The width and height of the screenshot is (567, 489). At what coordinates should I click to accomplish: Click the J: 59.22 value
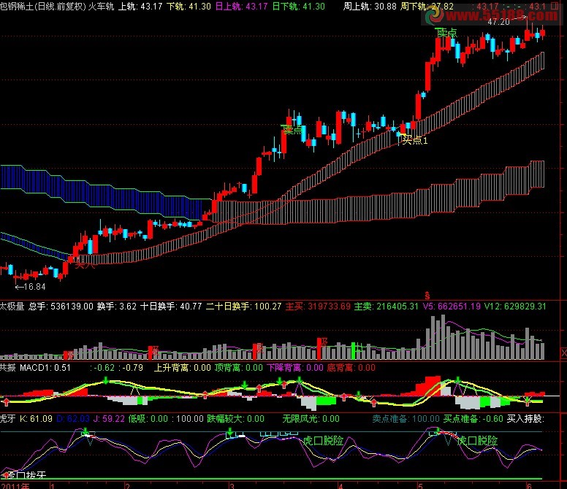[x=109, y=419]
